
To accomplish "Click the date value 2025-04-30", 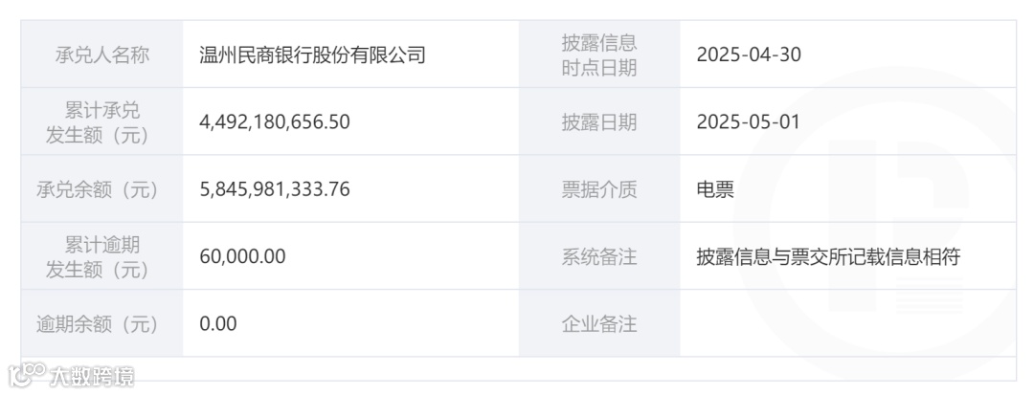I will (749, 55).
